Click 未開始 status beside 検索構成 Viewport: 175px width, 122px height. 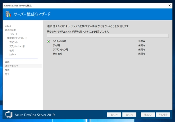pos(142,54)
